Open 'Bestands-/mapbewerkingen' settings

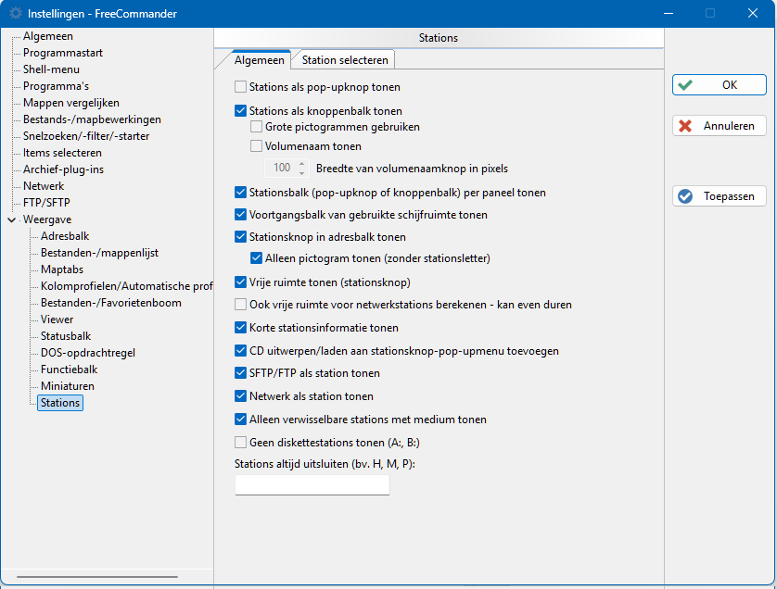92,119
